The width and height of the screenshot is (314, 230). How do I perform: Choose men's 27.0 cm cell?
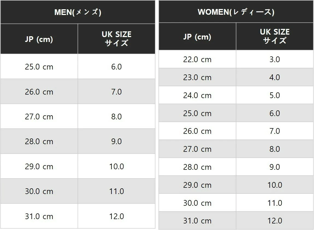[39, 117]
